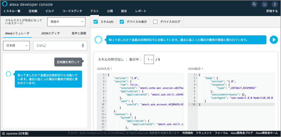This screenshot has height=137, width=281.
Task: Click the sessionAttributes line in JSON output
Action: click(228, 94)
